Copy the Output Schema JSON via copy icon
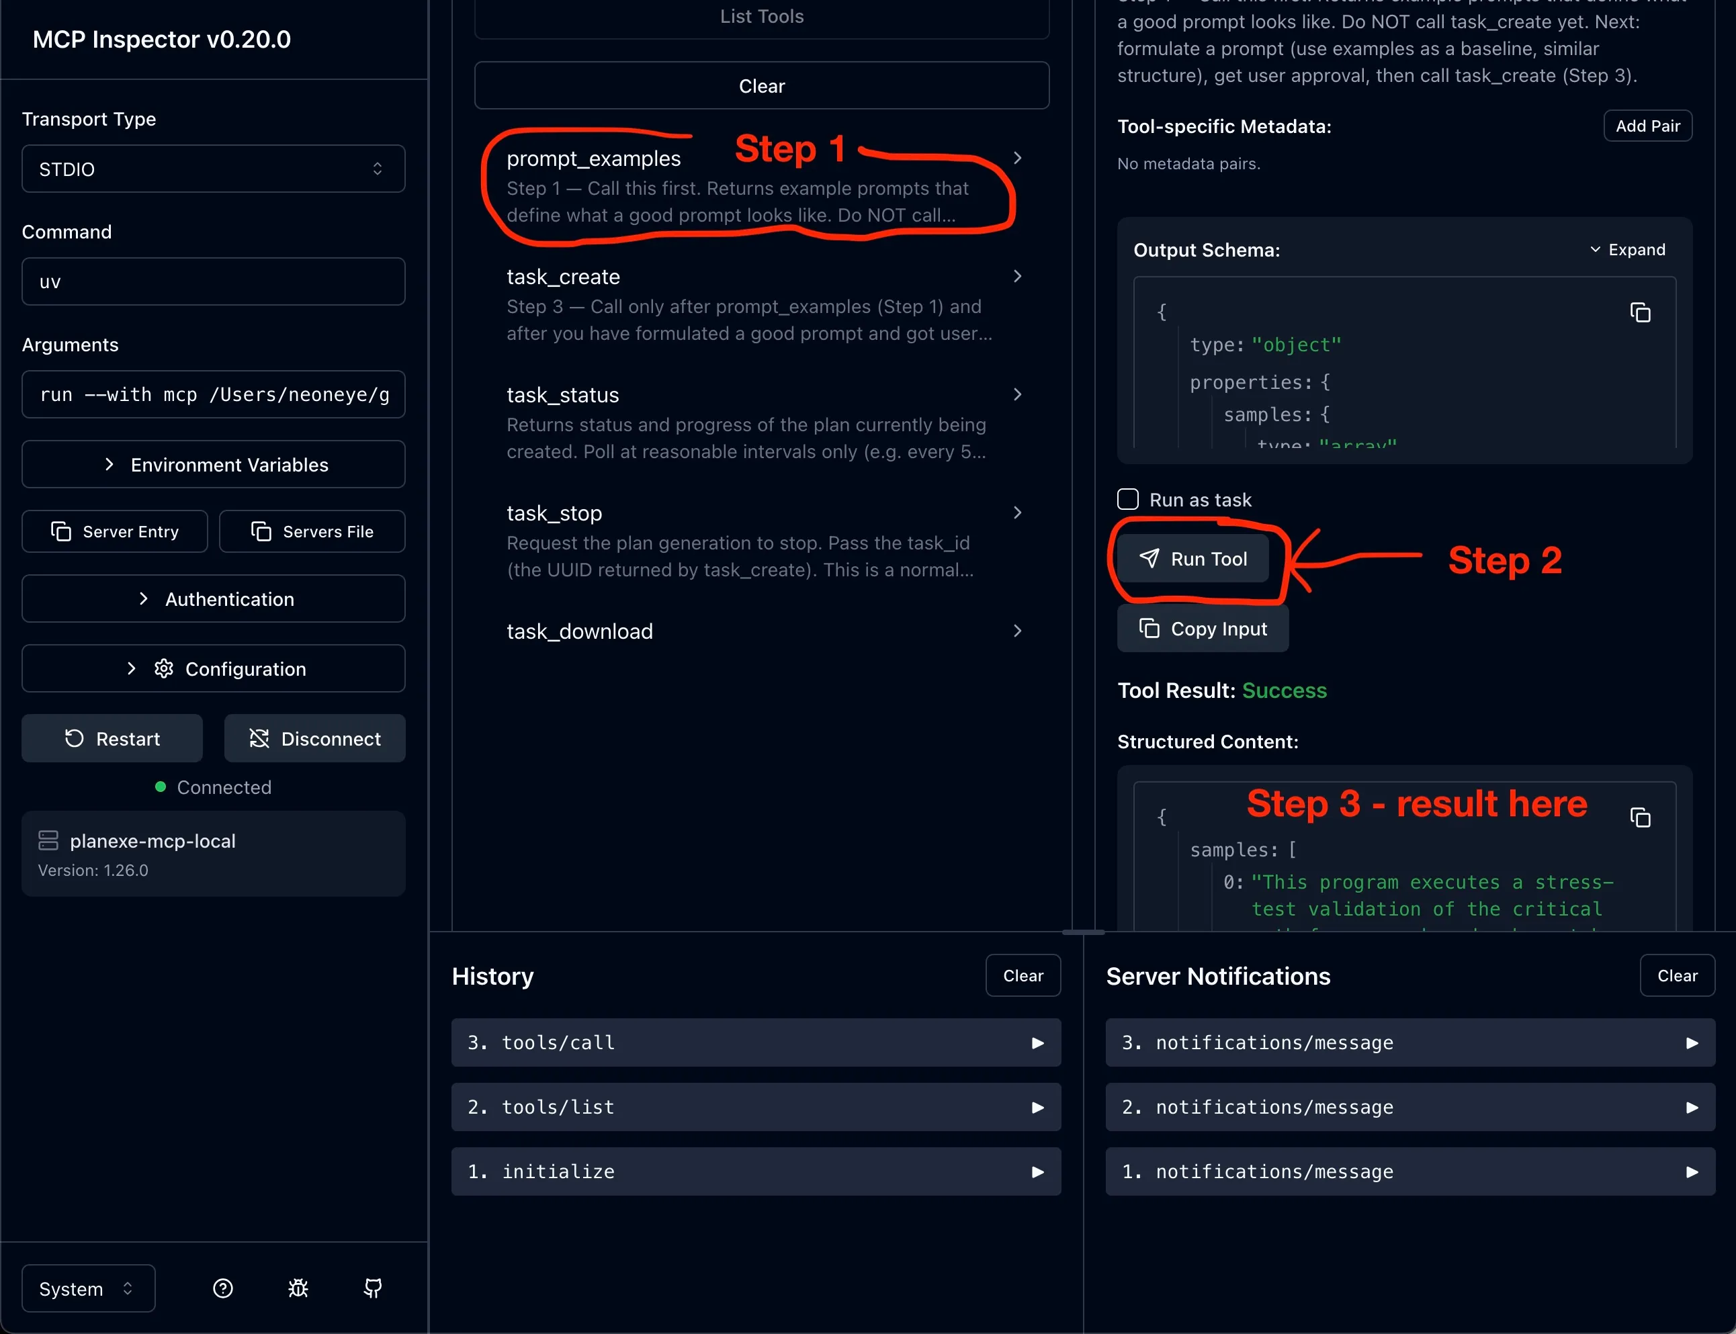 [x=1640, y=312]
